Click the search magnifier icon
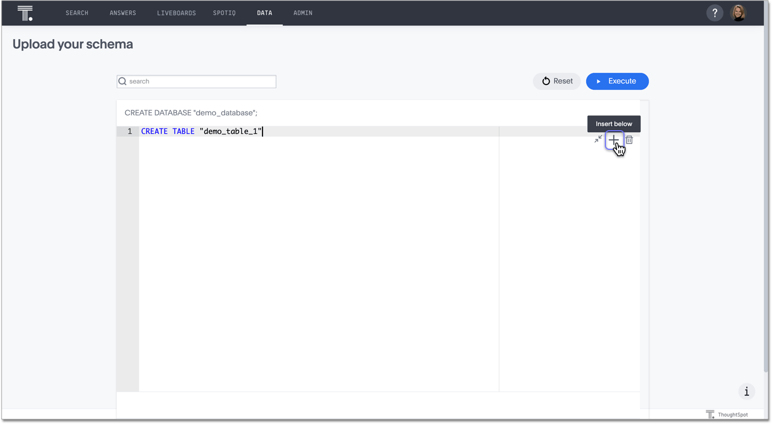 [123, 81]
